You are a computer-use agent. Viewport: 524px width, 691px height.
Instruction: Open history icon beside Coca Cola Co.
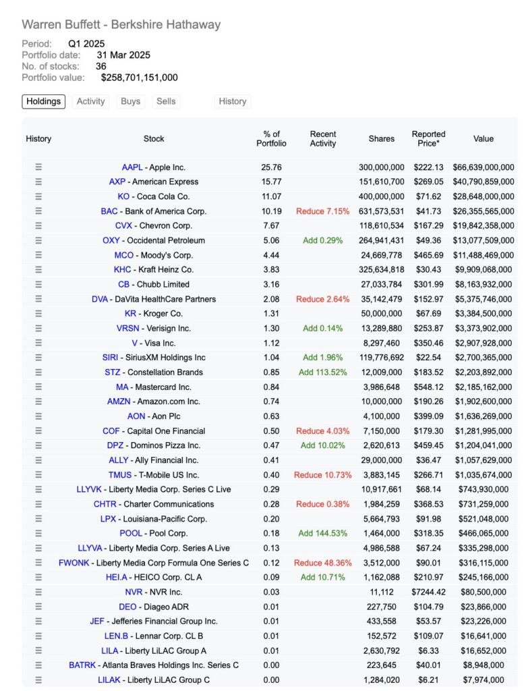tap(38, 196)
